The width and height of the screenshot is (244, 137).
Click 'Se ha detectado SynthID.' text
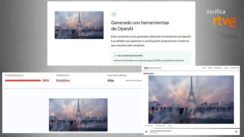(x=130, y=56)
